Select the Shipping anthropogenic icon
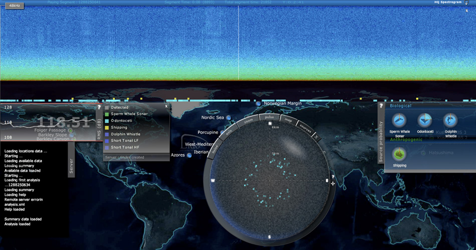This screenshot has width=476, height=250. [x=399, y=154]
